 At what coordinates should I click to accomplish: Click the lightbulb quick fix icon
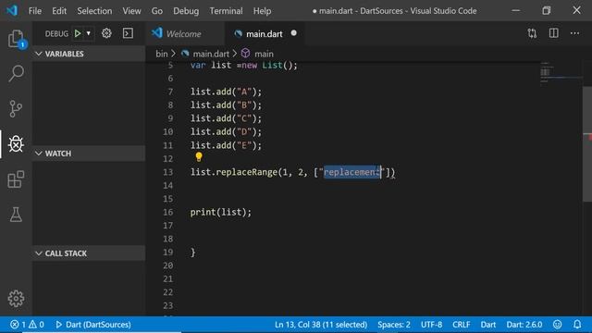[199, 157]
